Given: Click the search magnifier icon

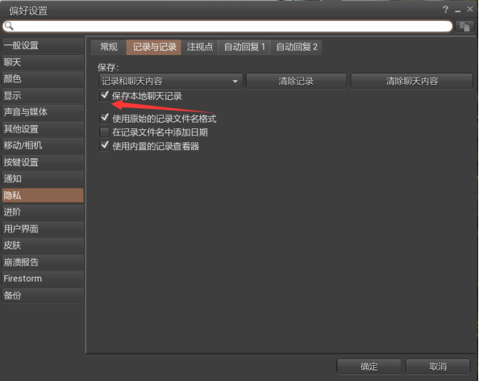Looking at the screenshot, I should click(9, 27).
